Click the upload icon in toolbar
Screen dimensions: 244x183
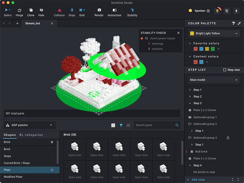point(236,11)
